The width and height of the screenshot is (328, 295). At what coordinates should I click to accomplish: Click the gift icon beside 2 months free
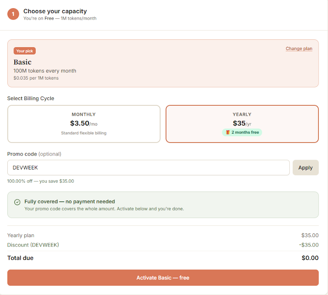click(228, 133)
